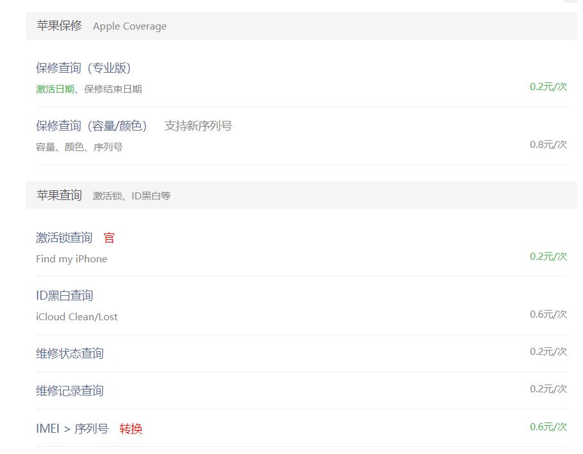Open 维修状态查询 lookup
583x454 pixels.
[69, 354]
